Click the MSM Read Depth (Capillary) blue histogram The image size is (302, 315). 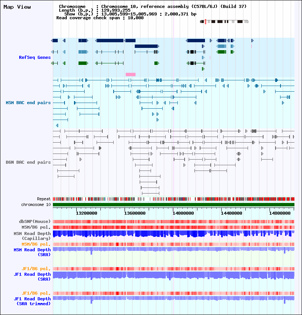(x=174, y=234)
